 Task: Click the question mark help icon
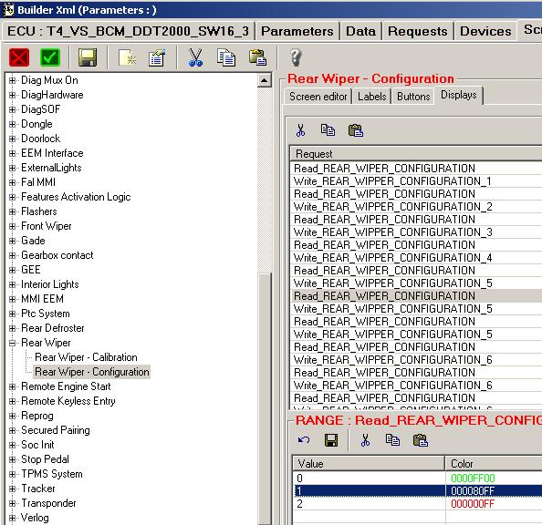(x=296, y=57)
